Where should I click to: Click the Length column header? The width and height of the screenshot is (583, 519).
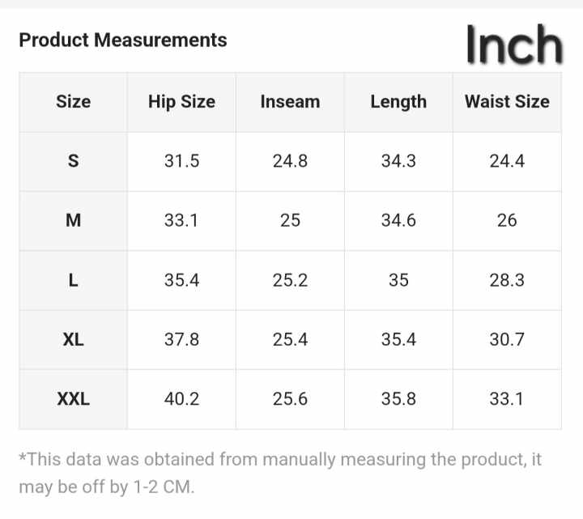coord(398,102)
